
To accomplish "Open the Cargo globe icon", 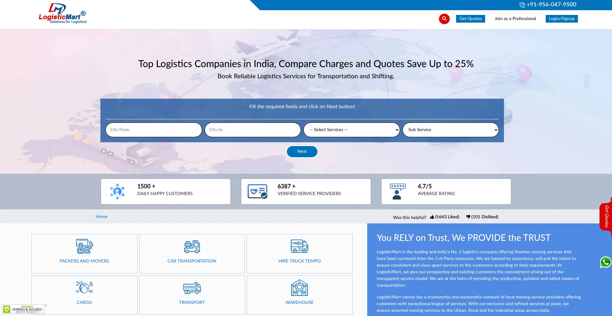I will coord(84,287).
